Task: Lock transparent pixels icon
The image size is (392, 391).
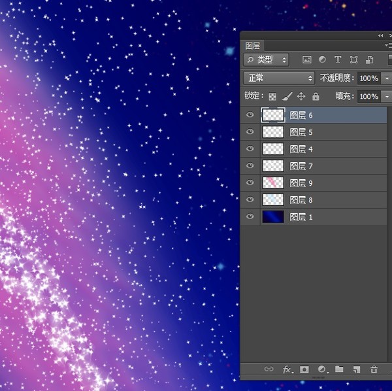Action: tap(272, 97)
